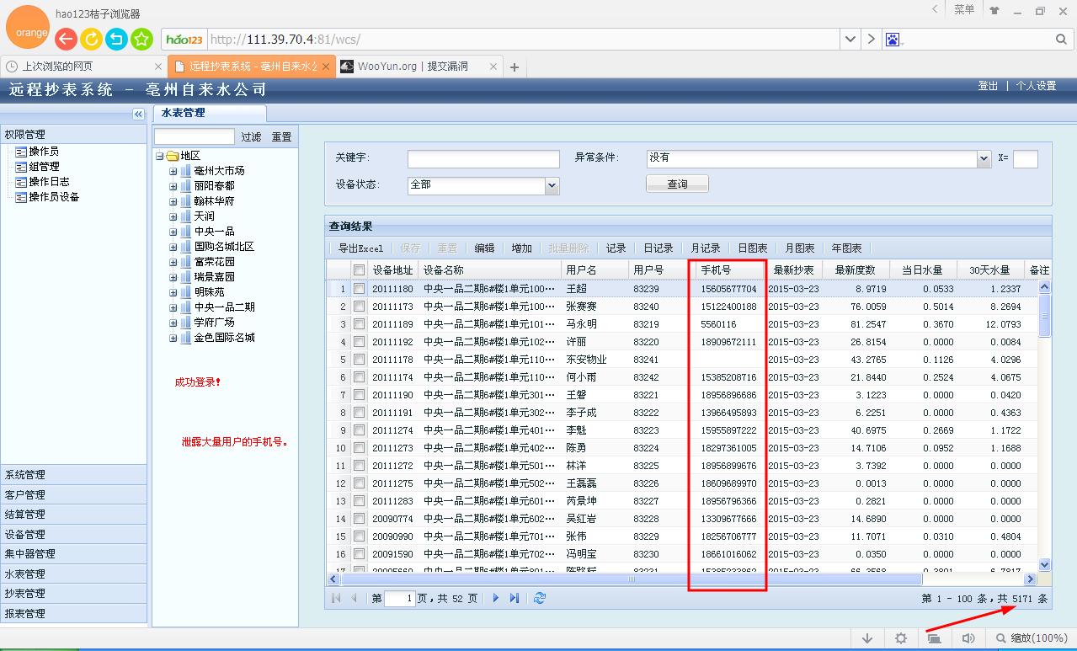The width and height of the screenshot is (1077, 651).
Task: Click the blue undo-close tab button
Action: 116,39
